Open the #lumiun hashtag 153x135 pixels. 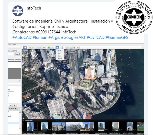(x=40, y=37)
